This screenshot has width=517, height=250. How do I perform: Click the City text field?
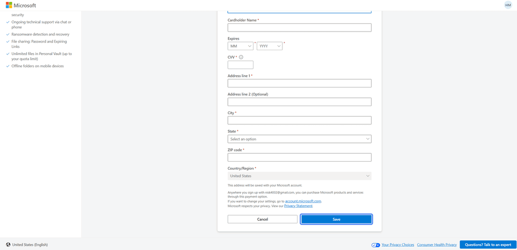coord(299,120)
